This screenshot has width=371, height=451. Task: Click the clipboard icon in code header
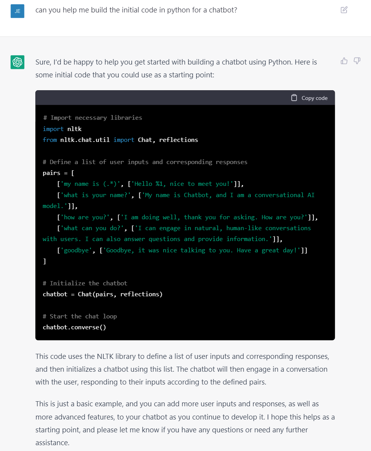point(294,98)
